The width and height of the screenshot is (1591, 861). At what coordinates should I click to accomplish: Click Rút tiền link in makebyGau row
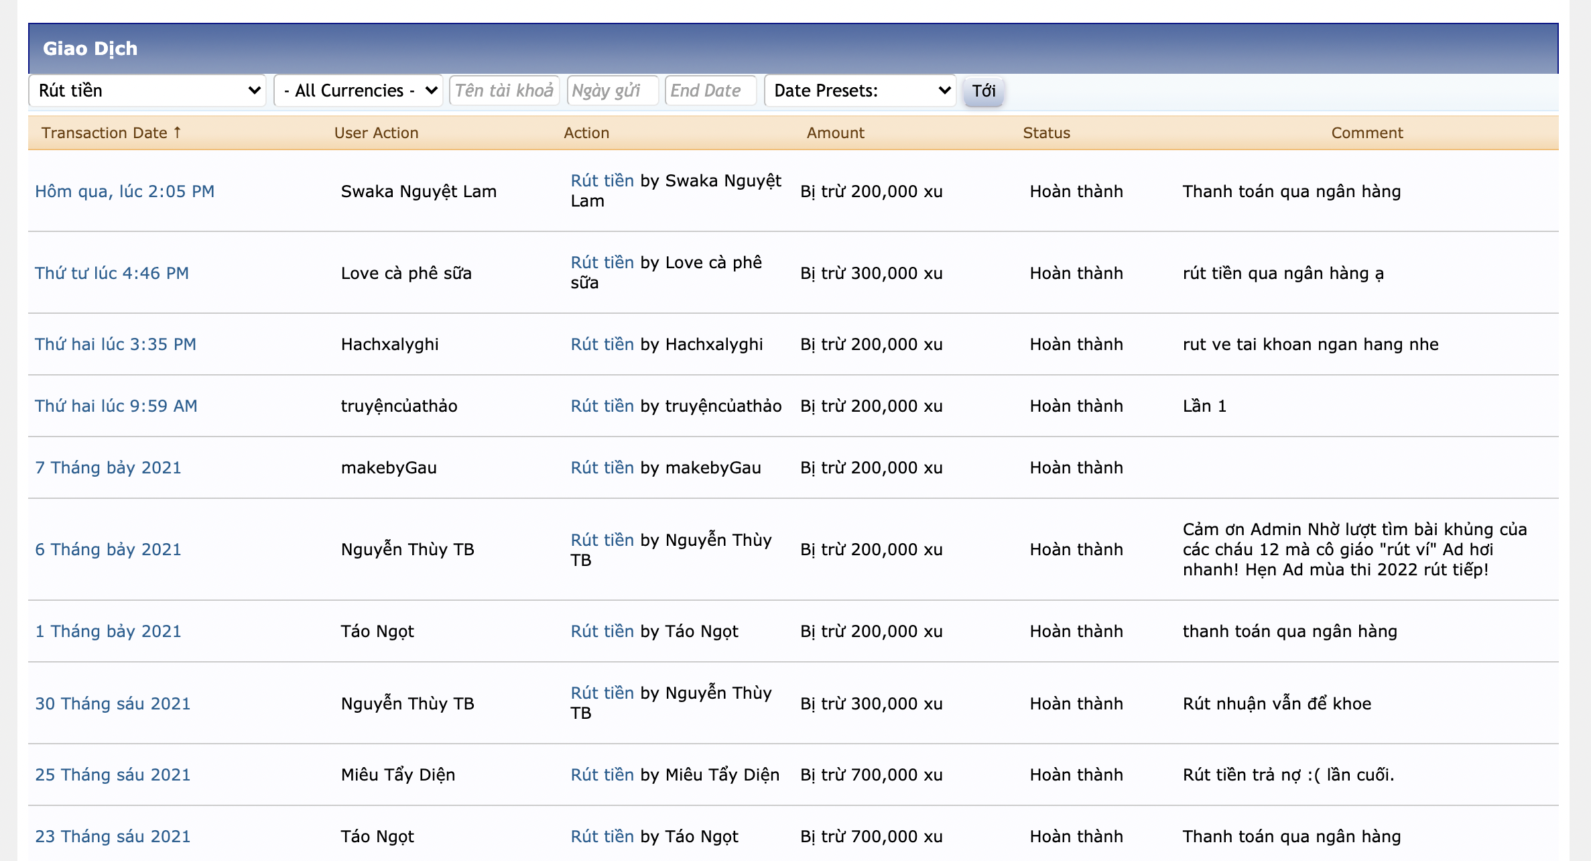tap(602, 468)
